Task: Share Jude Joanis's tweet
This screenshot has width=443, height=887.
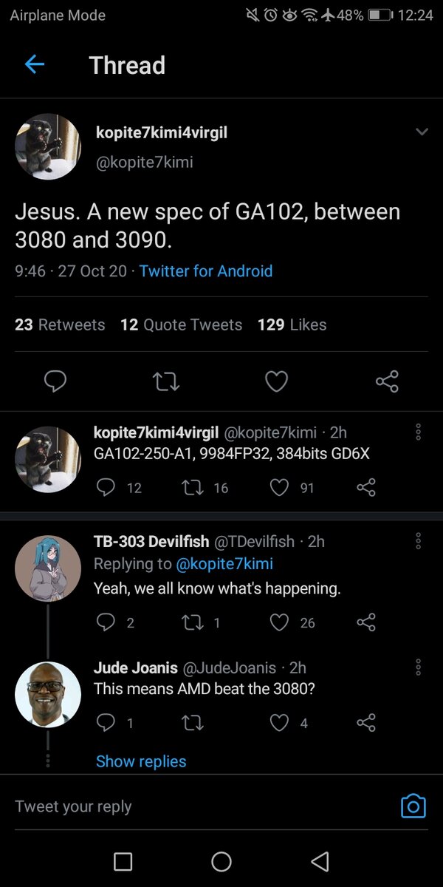Action: 366,724
